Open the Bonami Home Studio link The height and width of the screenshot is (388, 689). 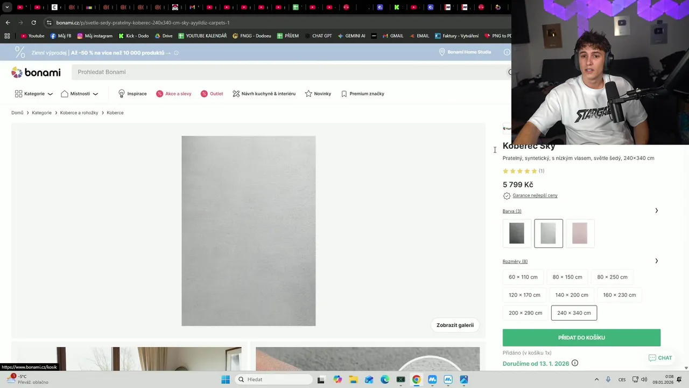pos(465,52)
